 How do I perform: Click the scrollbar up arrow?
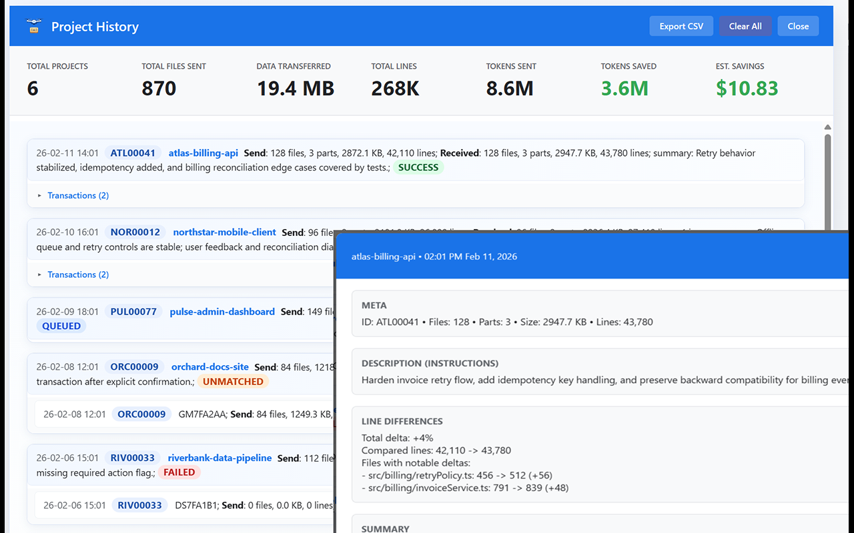pyautogui.click(x=827, y=126)
